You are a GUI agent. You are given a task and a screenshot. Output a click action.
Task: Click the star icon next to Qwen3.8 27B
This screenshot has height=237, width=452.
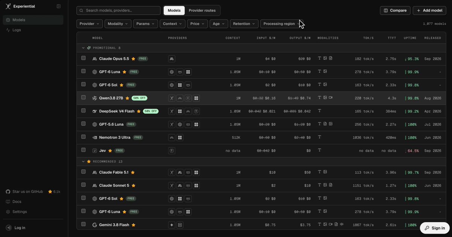pos(127,98)
